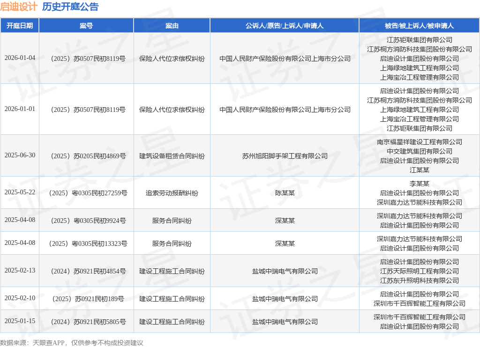Click 深某某 in the 粤0305民初9924号 row
This screenshot has width=480, height=347.
tap(285, 221)
